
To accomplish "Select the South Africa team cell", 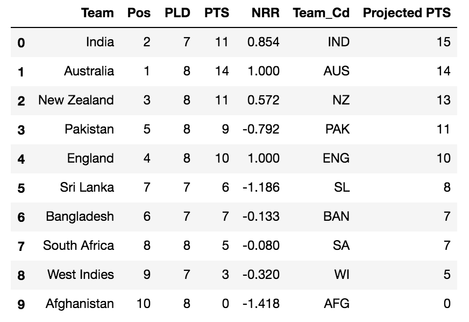I will point(79,246).
